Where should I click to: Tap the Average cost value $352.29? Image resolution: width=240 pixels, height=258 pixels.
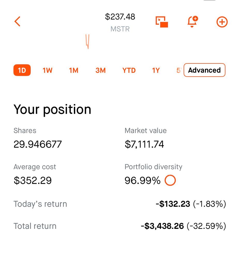33,181
